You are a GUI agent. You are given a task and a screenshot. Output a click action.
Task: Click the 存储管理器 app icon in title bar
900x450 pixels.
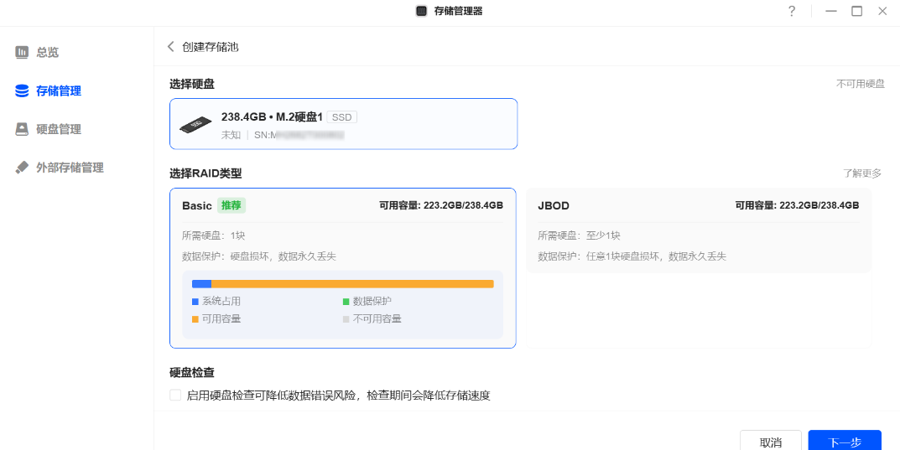(x=422, y=11)
